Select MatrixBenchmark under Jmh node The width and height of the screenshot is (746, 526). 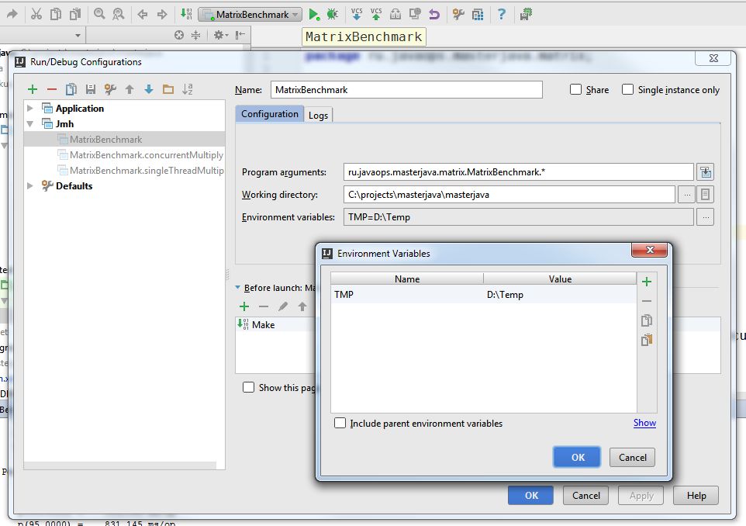[125, 140]
